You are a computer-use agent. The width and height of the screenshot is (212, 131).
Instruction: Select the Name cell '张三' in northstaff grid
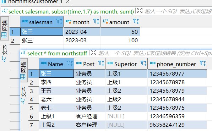56,74
